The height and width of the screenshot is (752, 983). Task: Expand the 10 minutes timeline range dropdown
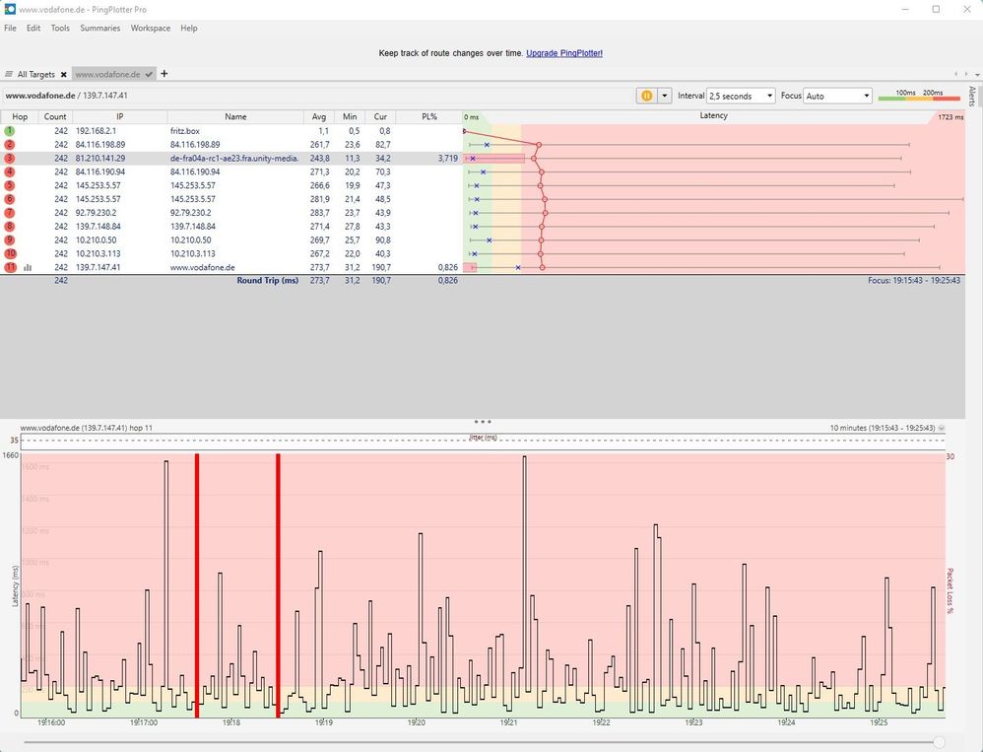coord(941,429)
